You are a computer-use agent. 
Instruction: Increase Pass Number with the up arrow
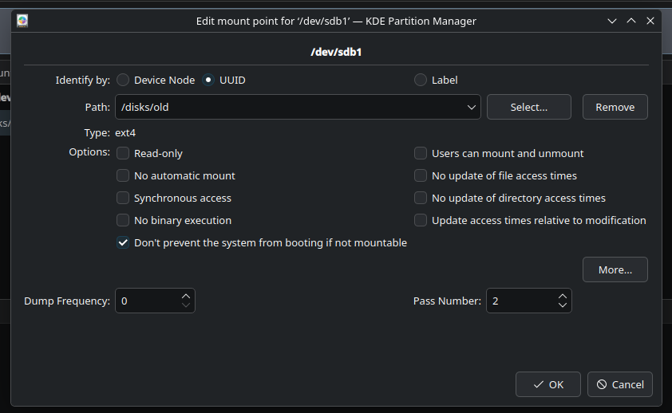coord(563,296)
